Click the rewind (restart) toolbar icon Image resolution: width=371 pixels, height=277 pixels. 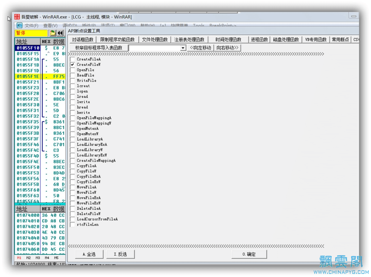click(60, 33)
